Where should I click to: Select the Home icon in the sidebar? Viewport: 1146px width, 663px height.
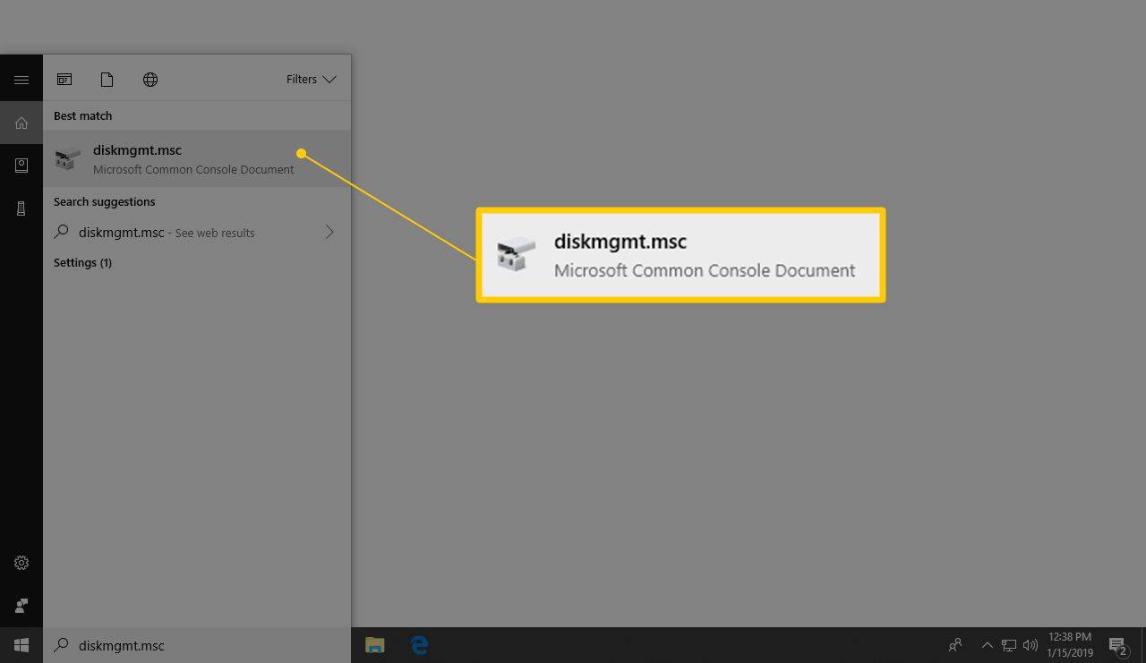click(21, 123)
